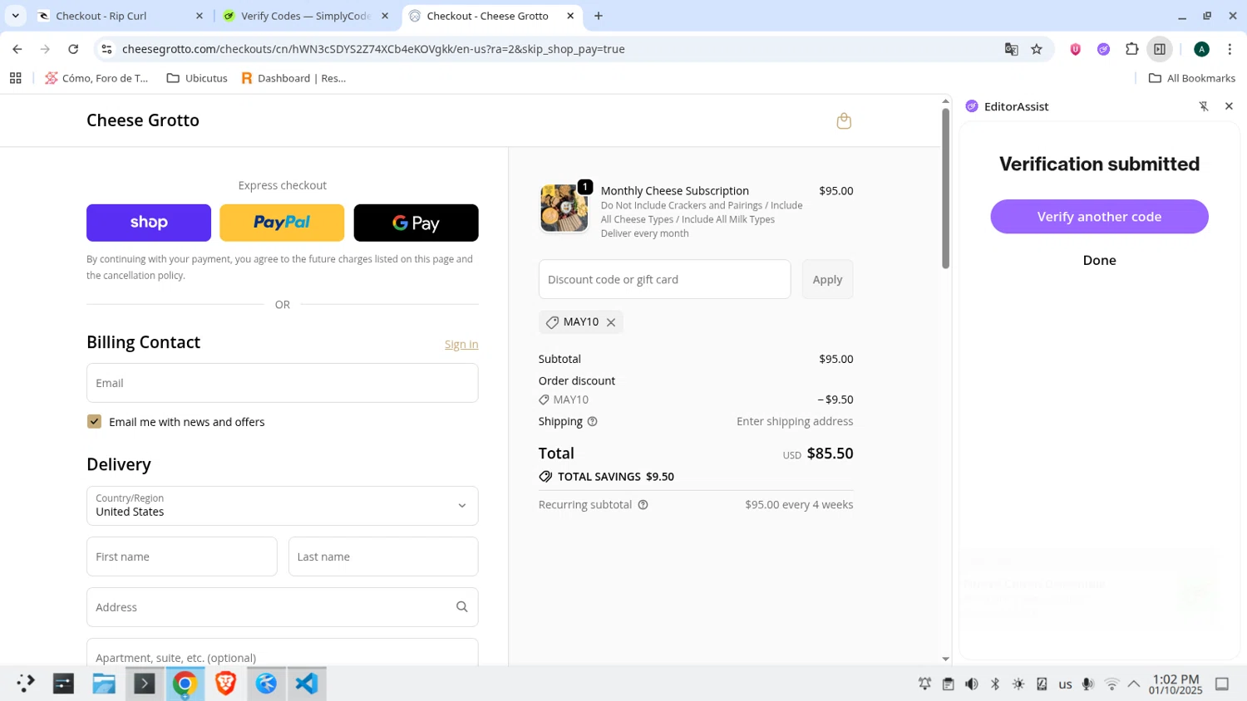Open the Chrome profile avatar

1201,49
